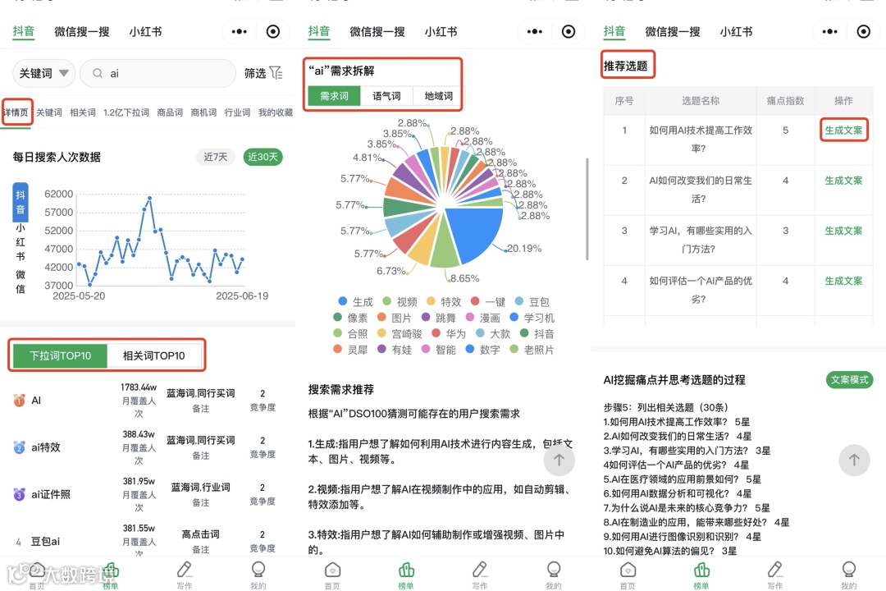Tap the 首页 home icon on right screen
Screen dimensions: 886x591
click(x=628, y=570)
